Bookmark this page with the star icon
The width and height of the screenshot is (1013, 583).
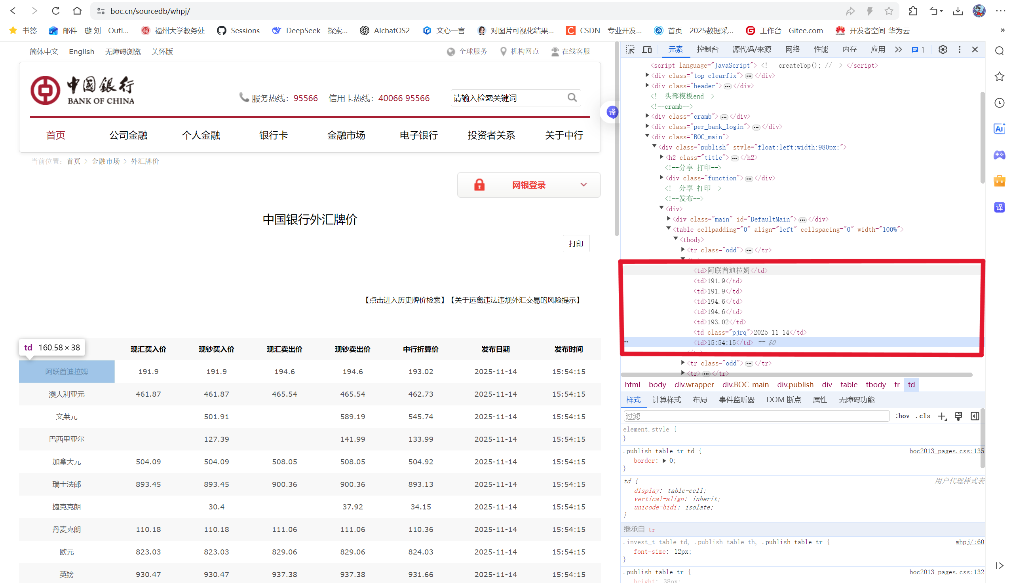(x=888, y=11)
